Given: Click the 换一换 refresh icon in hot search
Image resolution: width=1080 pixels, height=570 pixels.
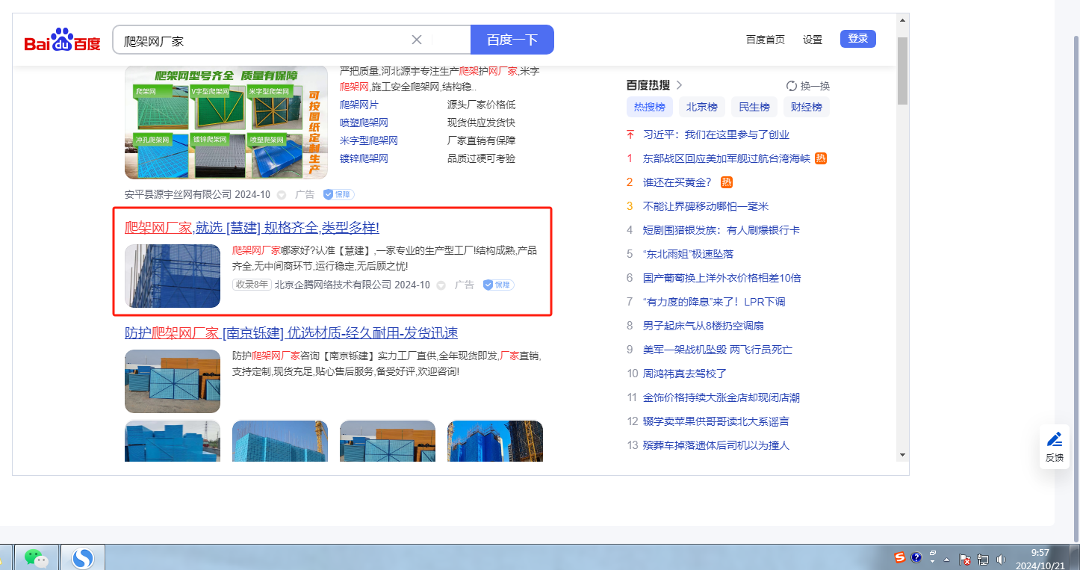Looking at the screenshot, I should coord(792,86).
